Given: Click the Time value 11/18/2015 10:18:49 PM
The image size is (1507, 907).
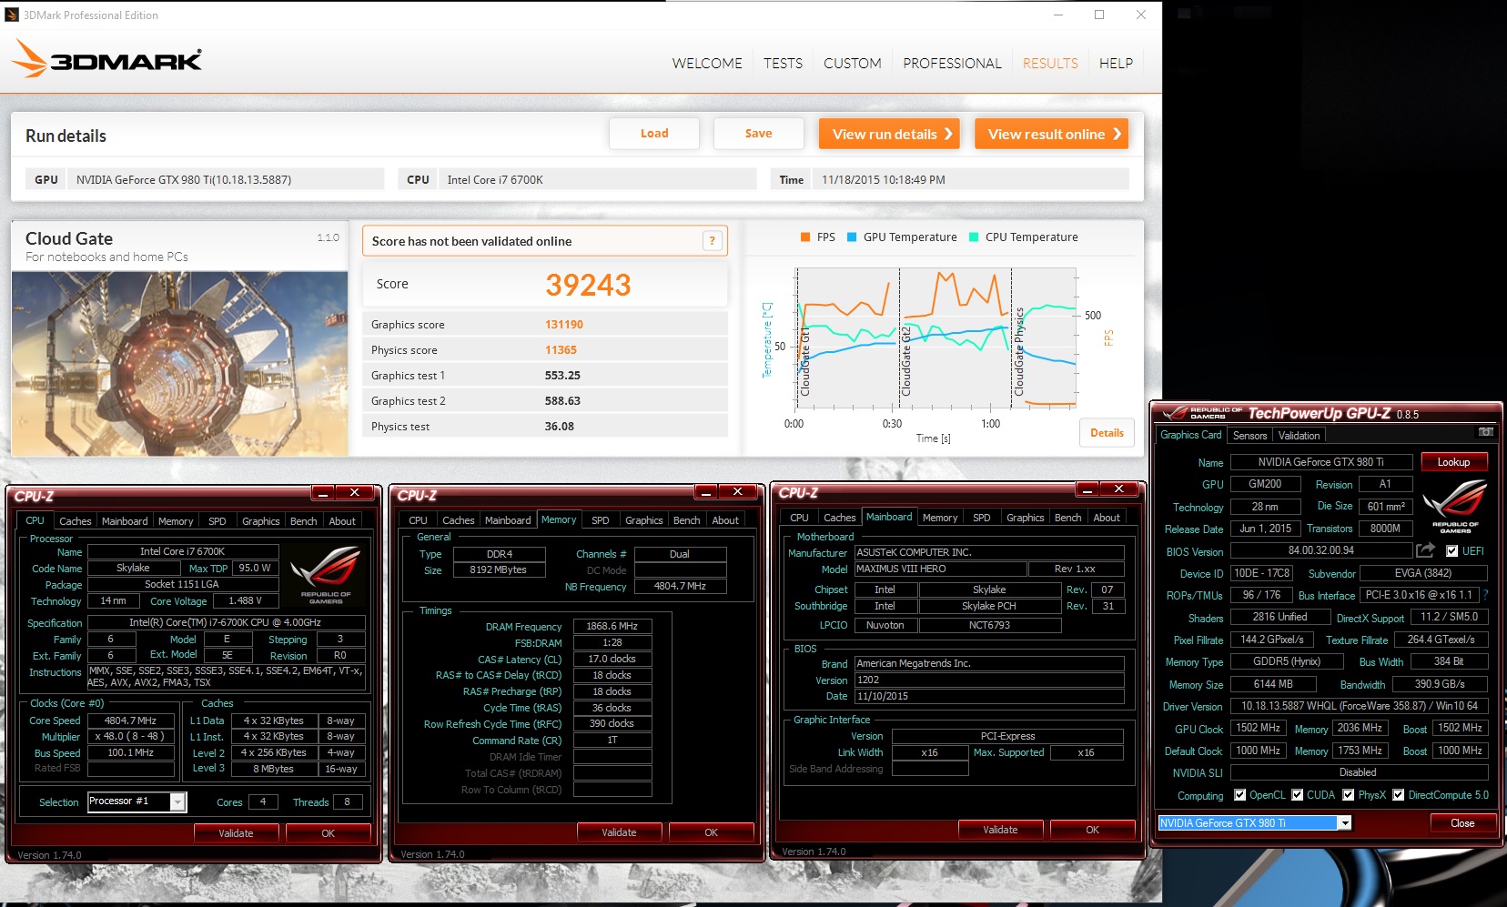Looking at the screenshot, I should pyautogui.click(x=883, y=180).
